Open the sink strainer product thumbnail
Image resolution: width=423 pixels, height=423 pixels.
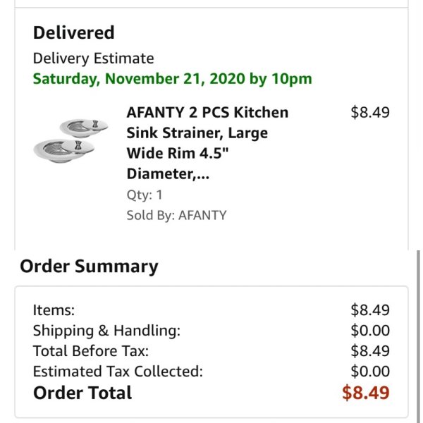[x=70, y=141]
